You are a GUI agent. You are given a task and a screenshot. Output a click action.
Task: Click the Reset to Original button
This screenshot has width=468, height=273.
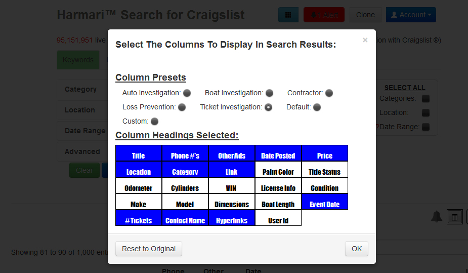click(149, 249)
